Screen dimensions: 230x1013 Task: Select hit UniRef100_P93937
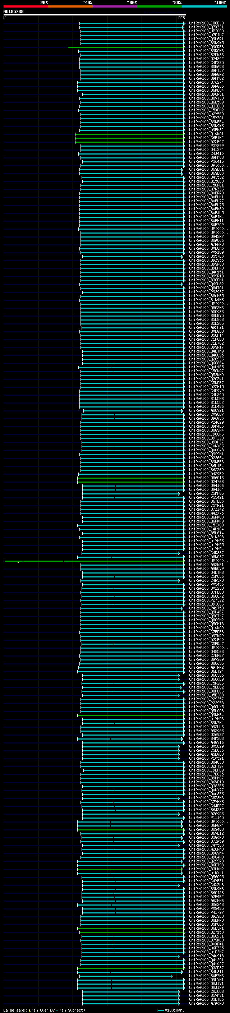coord(206,292)
